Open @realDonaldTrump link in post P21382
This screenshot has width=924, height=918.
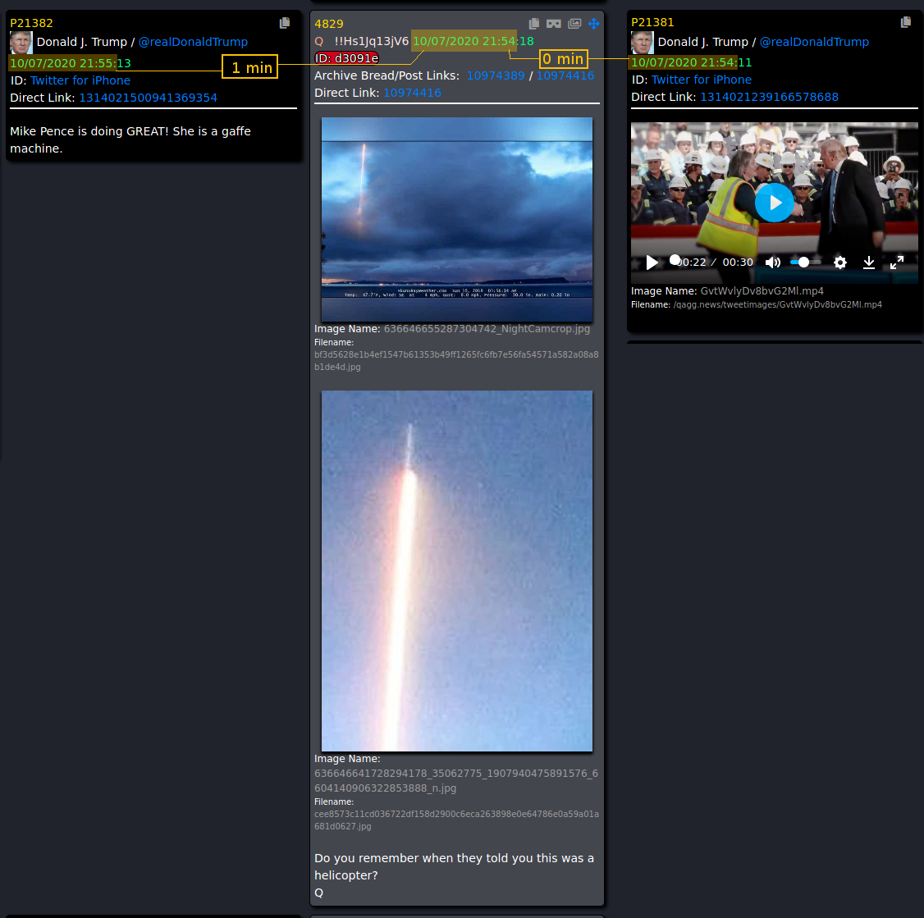(193, 42)
